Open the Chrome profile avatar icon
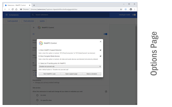Viewport: 172px width, 107px height. click(131, 9)
